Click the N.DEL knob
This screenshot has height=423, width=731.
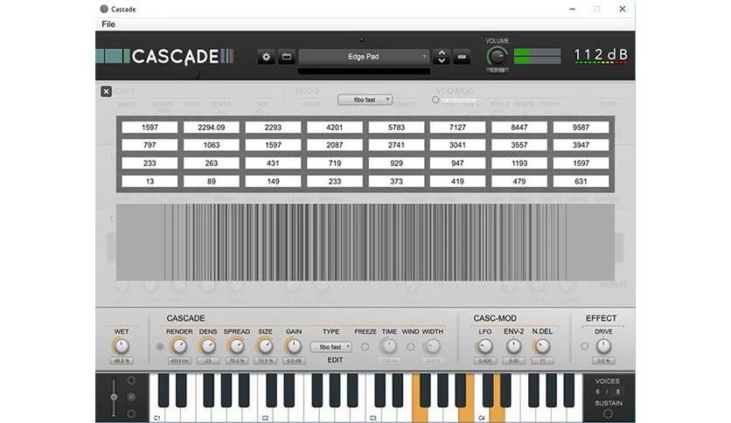pyautogui.click(x=542, y=346)
